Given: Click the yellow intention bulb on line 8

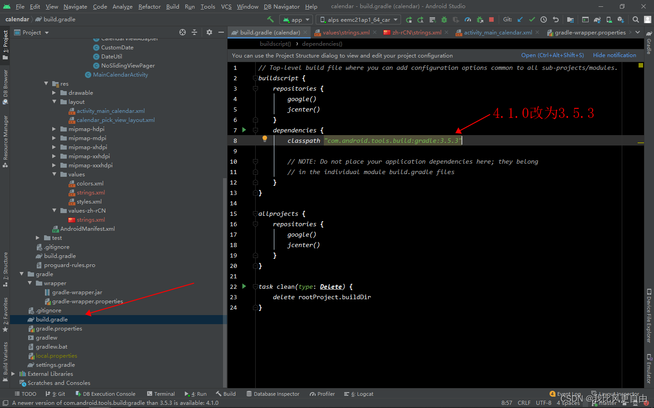Looking at the screenshot, I should 265,138.
